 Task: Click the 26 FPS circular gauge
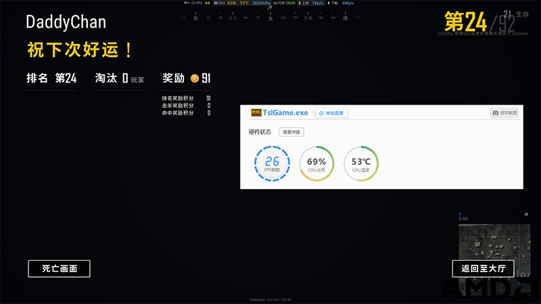[x=272, y=163]
